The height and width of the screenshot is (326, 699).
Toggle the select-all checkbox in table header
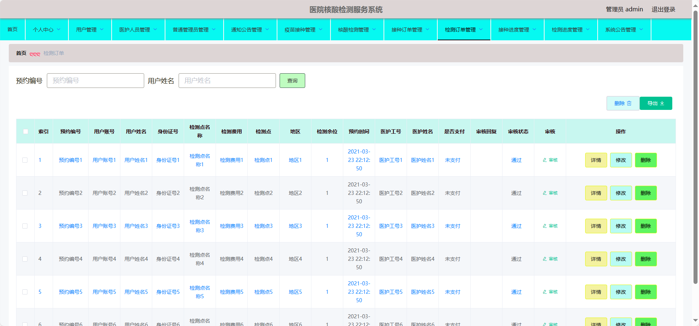(x=26, y=131)
